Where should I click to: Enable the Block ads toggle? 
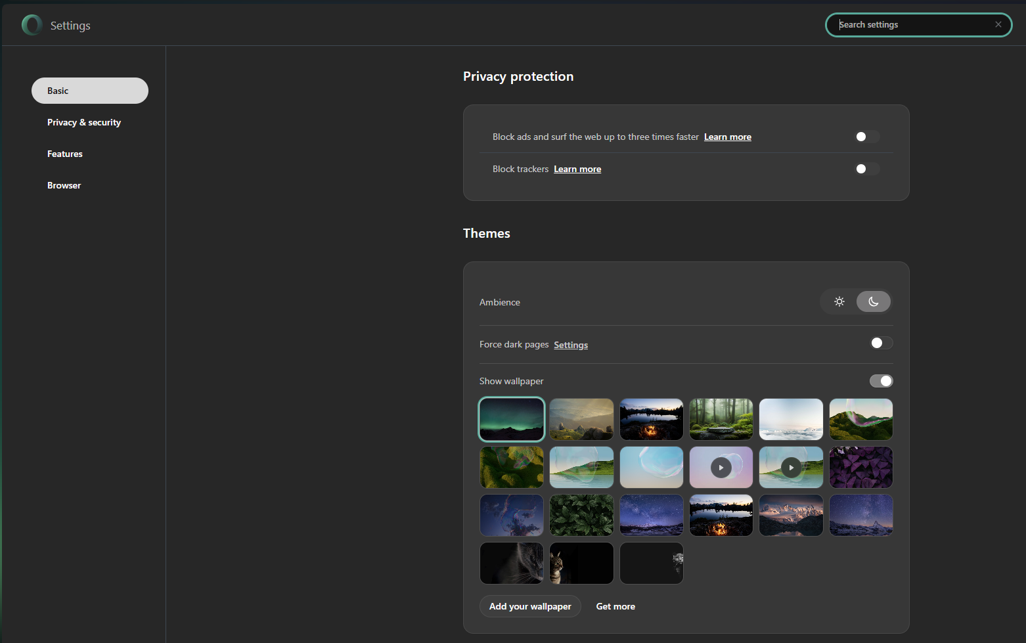[866, 137]
